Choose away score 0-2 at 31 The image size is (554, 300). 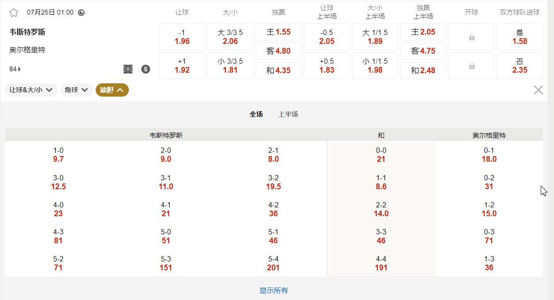click(x=489, y=182)
